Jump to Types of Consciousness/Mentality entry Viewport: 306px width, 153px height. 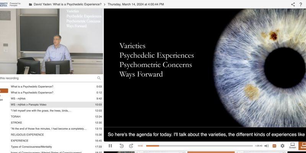(x=56, y=147)
